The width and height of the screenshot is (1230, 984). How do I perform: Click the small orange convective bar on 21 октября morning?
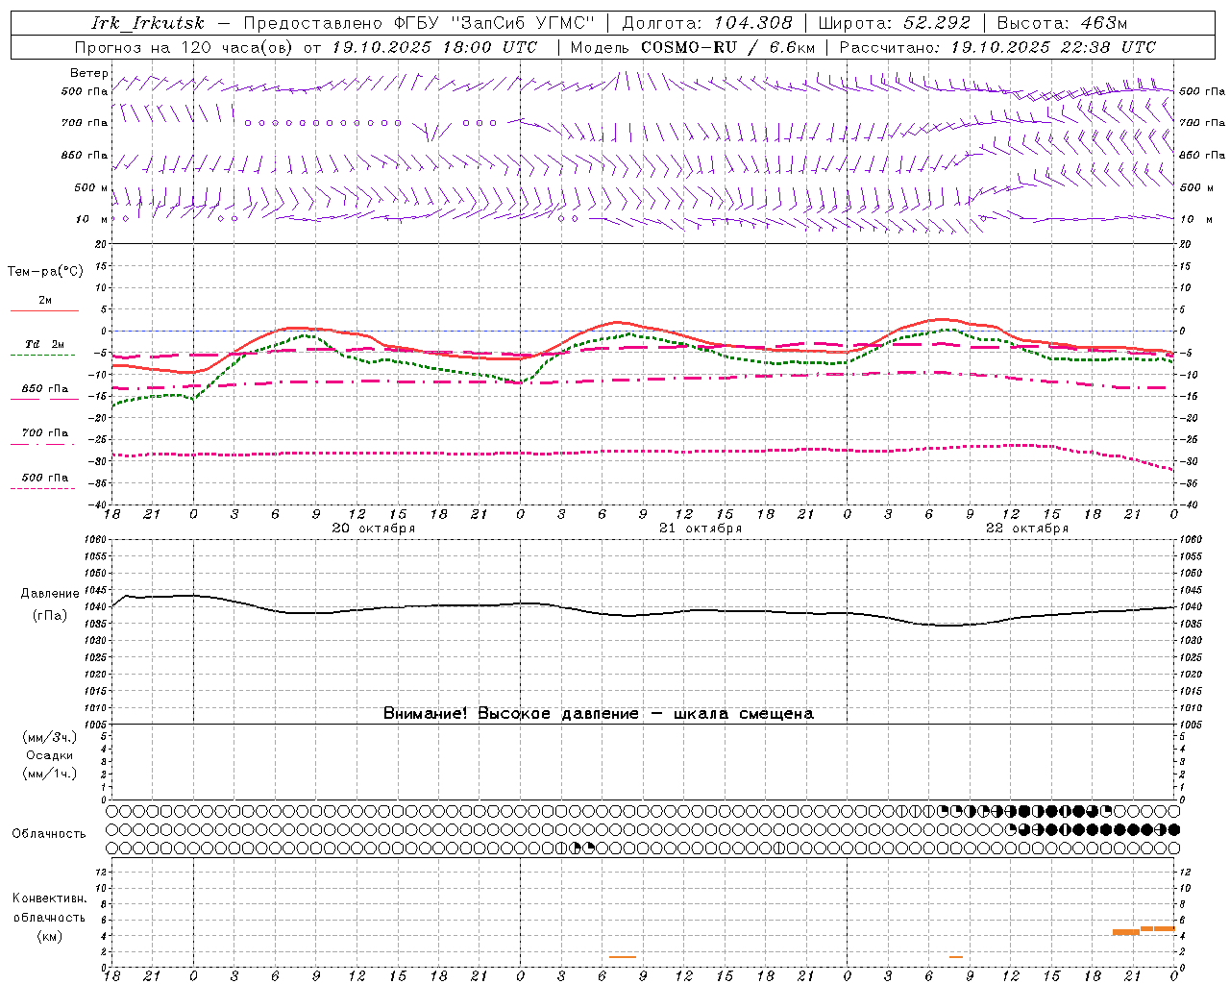coord(622,956)
